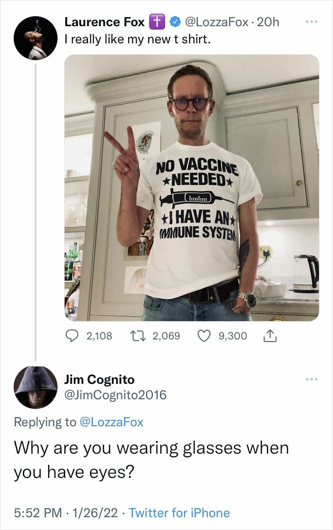Image resolution: width=333 pixels, height=530 pixels.
Task: Open the more options menu on Laurence Fox's tweet
Action: click(310, 22)
